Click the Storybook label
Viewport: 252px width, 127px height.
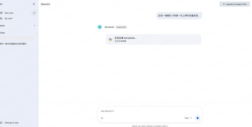click(109, 27)
